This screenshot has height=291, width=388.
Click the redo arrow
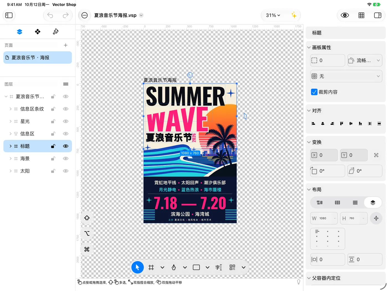pyautogui.click(x=66, y=15)
